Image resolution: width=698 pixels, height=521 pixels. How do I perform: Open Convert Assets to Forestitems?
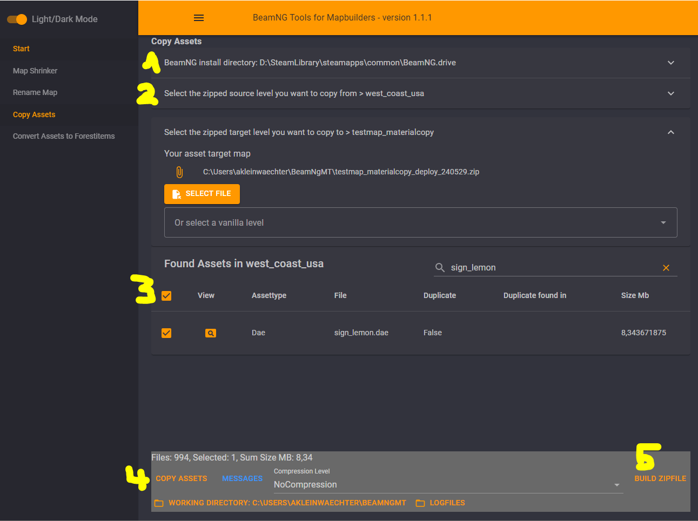(x=64, y=136)
